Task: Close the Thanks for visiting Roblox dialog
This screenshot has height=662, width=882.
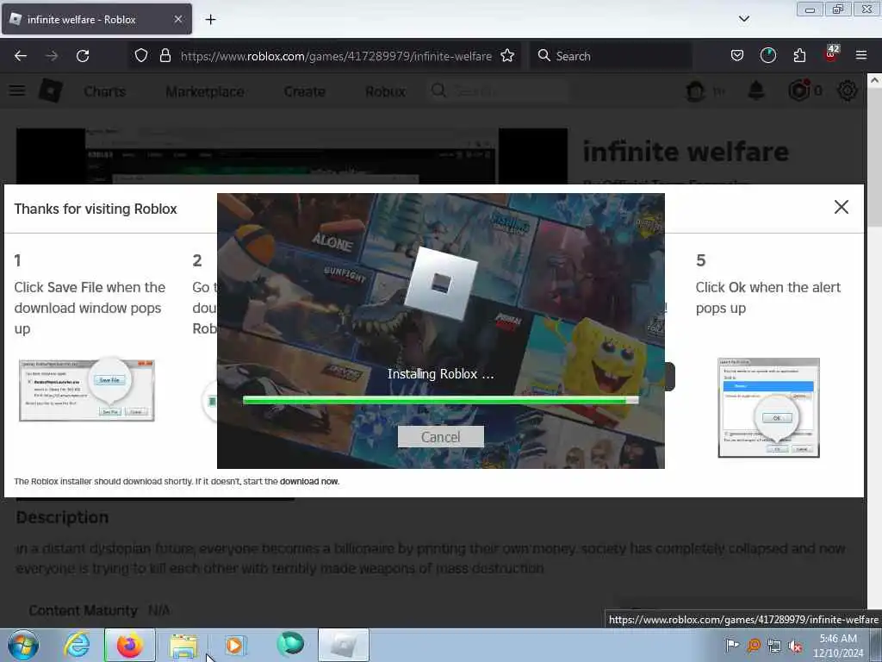Action: coord(841,207)
